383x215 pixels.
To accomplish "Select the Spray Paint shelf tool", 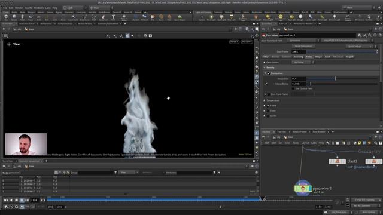I will pyautogui.click(x=104, y=17).
